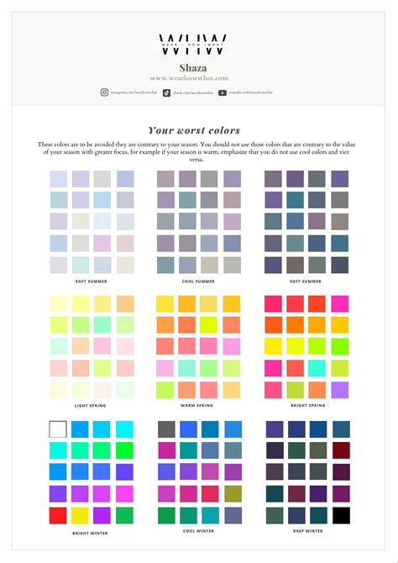Pick the red swatch in Bright Winter
Screen dimensions: 398x563
point(58,515)
